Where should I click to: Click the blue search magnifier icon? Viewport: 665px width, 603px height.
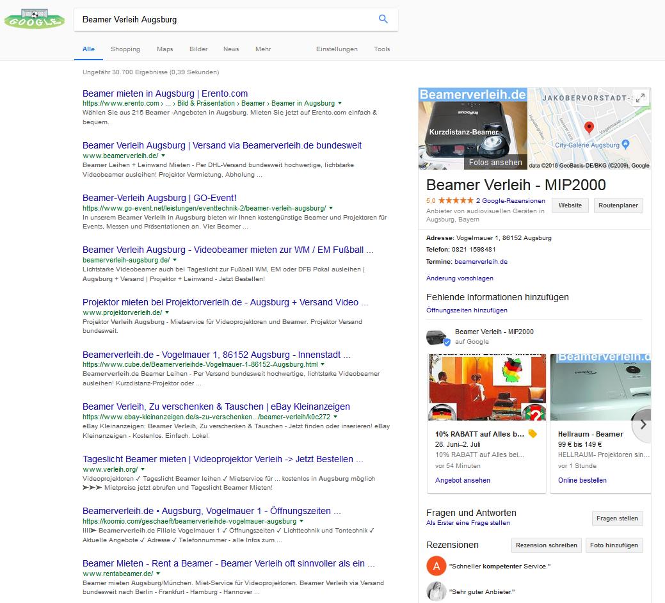(x=383, y=19)
